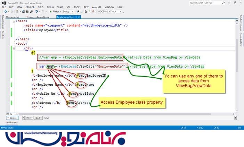Open the Solution Explorer side tab
Viewport: 244px width, 147px height.
click(241, 23)
